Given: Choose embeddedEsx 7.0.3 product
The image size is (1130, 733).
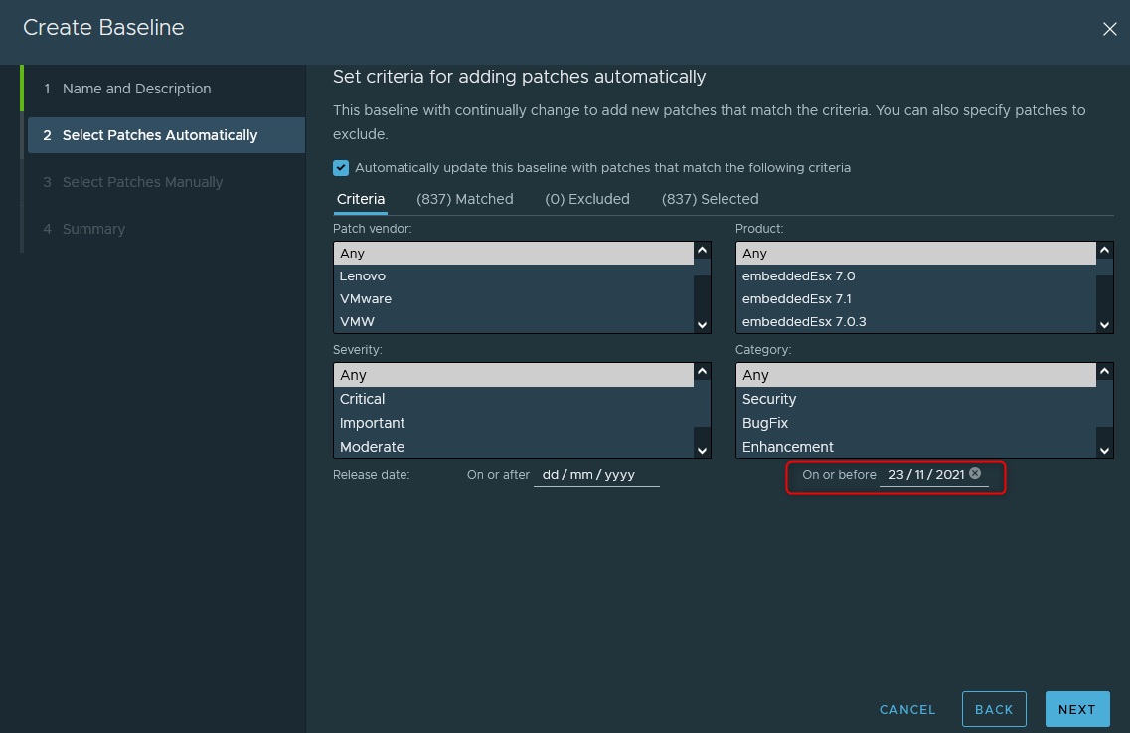Looking at the screenshot, I should [x=804, y=322].
